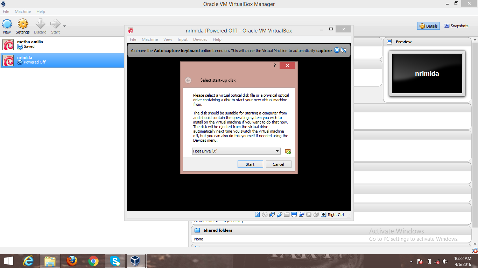The image size is (478, 268).
Task: Open the Host Drive 'D:' dropdown
Action: (236, 151)
